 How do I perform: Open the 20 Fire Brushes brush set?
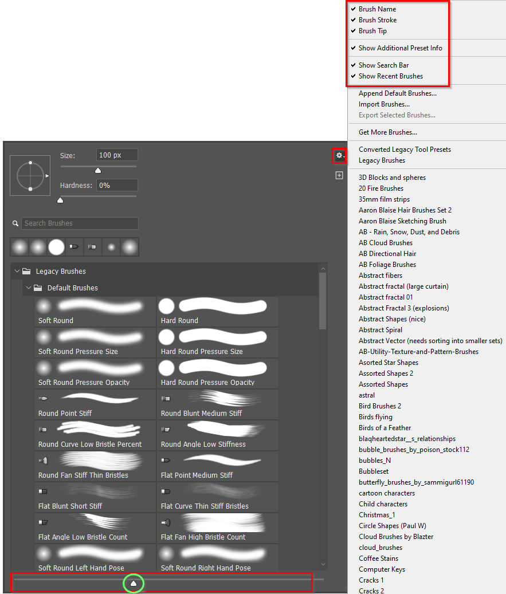tap(381, 188)
